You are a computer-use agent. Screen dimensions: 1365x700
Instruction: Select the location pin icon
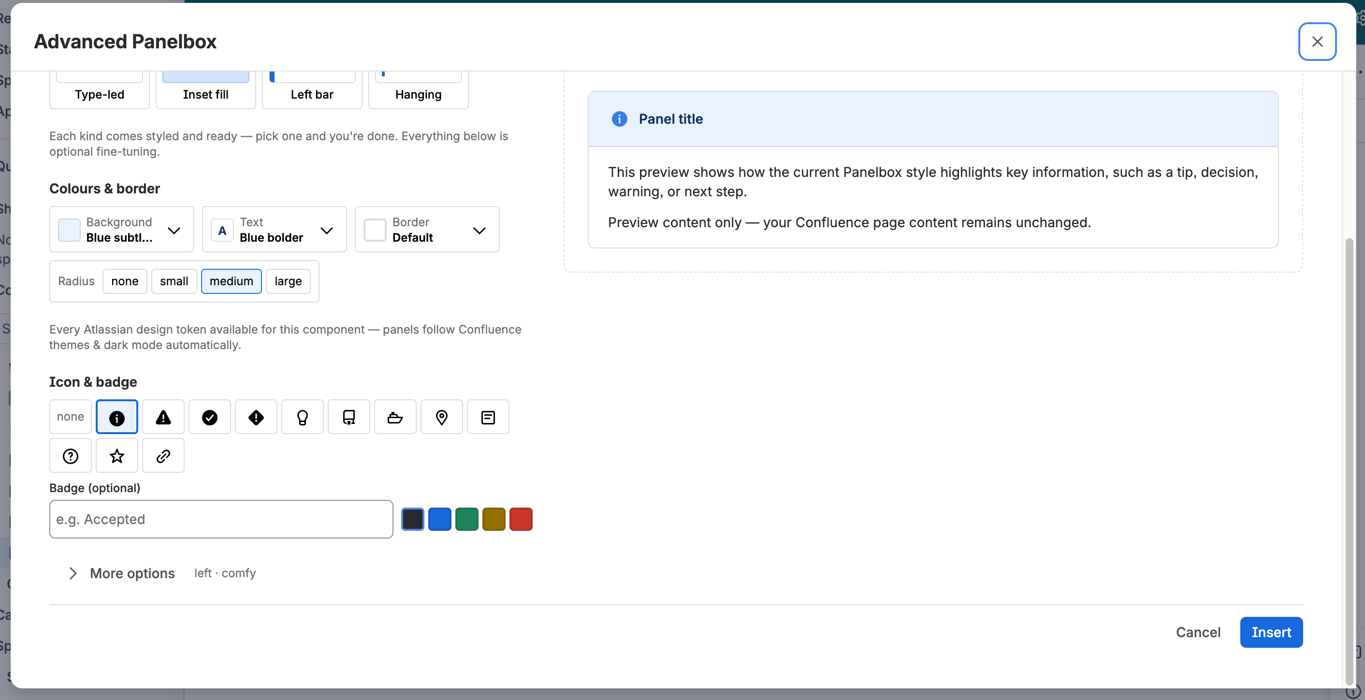click(x=441, y=417)
